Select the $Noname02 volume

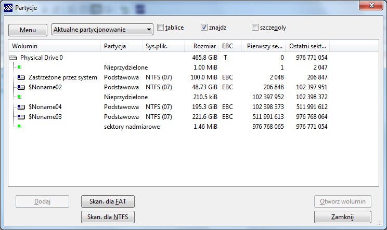click(45, 87)
